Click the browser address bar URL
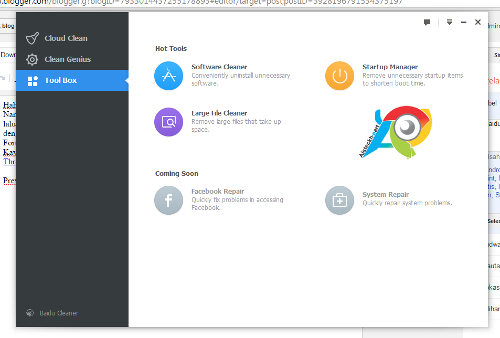Screen dimensions: 500x338 (201, 2)
